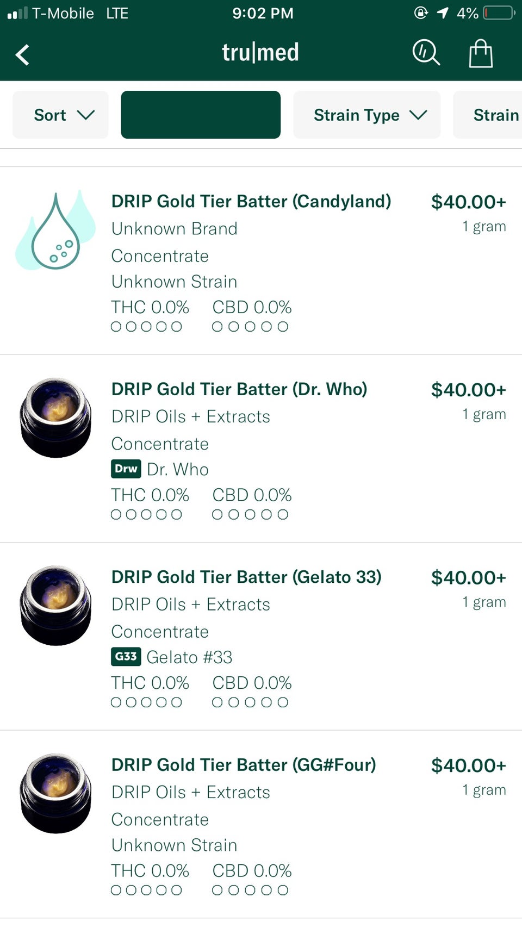Expand the Strain Type filter
The image size is (522, 928).
pos(367,115)
